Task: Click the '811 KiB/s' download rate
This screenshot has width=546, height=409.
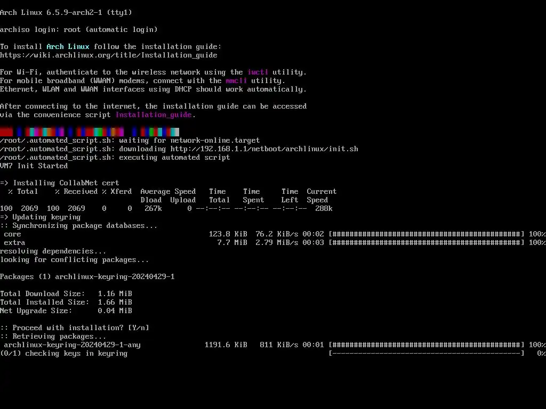Action: 279,345
